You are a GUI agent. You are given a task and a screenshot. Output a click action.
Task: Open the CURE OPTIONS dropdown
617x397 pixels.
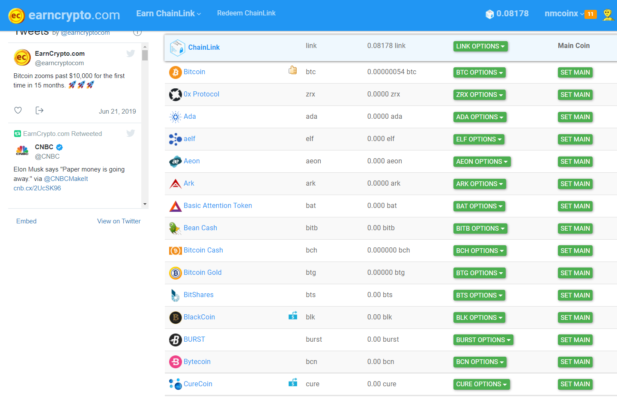click(482, 384)
